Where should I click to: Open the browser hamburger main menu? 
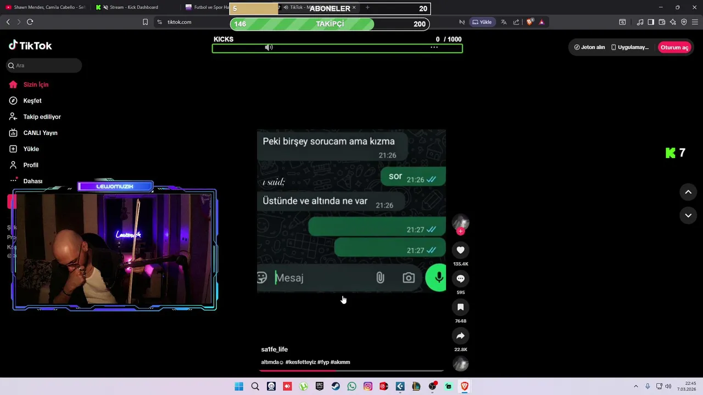pos(695,22)
